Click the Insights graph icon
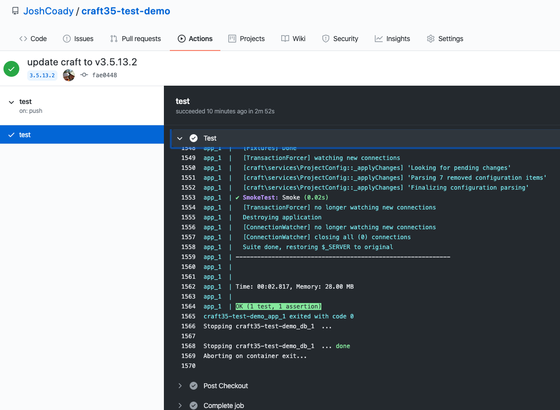560x410 pixels. pyautogui.click(x=379, y=39)
